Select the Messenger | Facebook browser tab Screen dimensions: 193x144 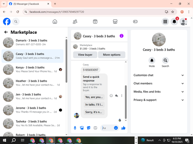pos(29,4)
